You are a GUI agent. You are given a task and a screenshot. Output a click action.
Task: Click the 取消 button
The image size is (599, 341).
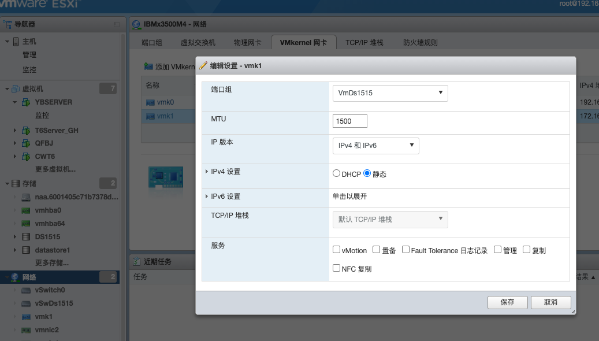[550, 302]
